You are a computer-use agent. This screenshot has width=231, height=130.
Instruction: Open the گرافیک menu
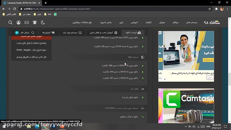(148, 22)
